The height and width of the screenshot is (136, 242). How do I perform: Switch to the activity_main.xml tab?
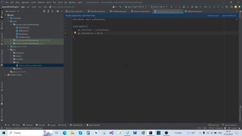(75, 11)
